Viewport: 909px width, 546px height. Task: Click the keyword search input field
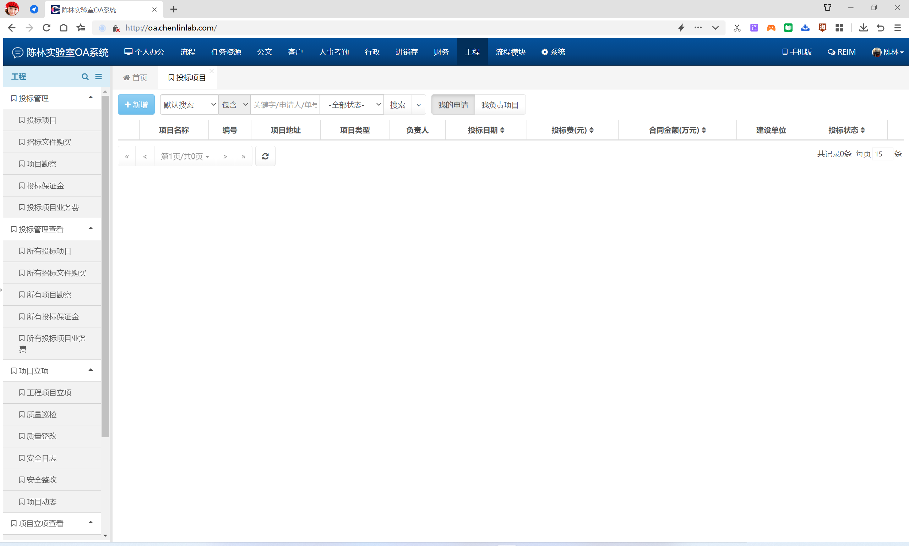[x=285, y=105]
